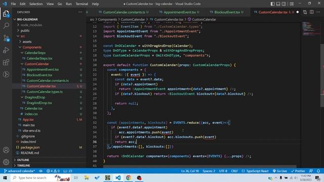Open Chrome from the taskbar

129,177
